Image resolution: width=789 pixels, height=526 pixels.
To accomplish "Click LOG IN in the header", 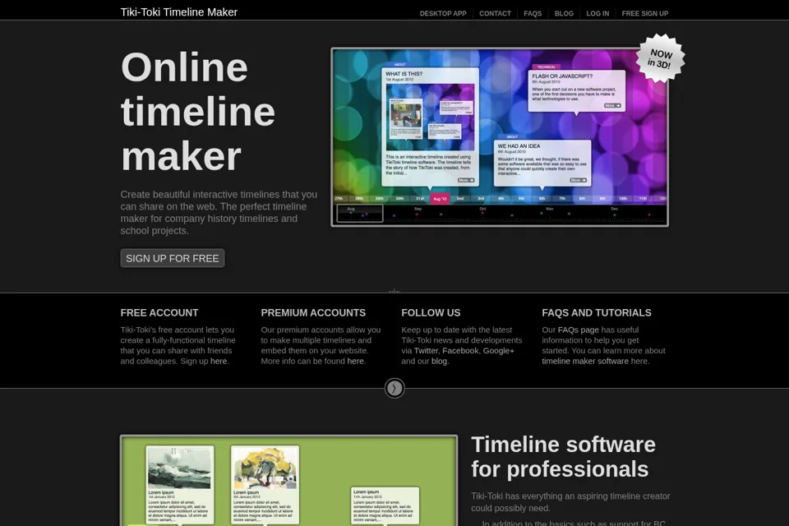I will point(598,14).
